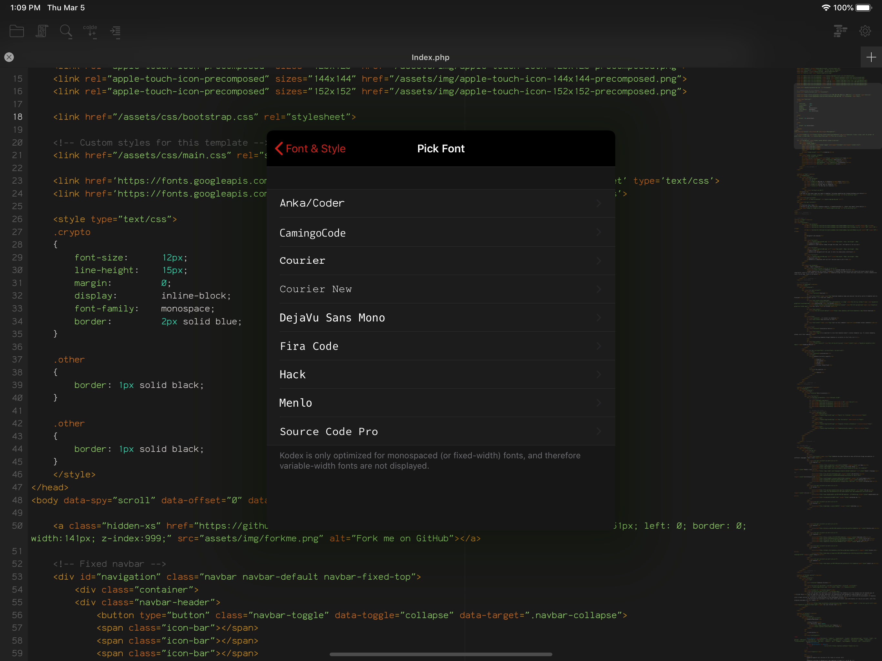Expand Source Code Pro chevron
882x661 pixels.
tap(599, 432)
